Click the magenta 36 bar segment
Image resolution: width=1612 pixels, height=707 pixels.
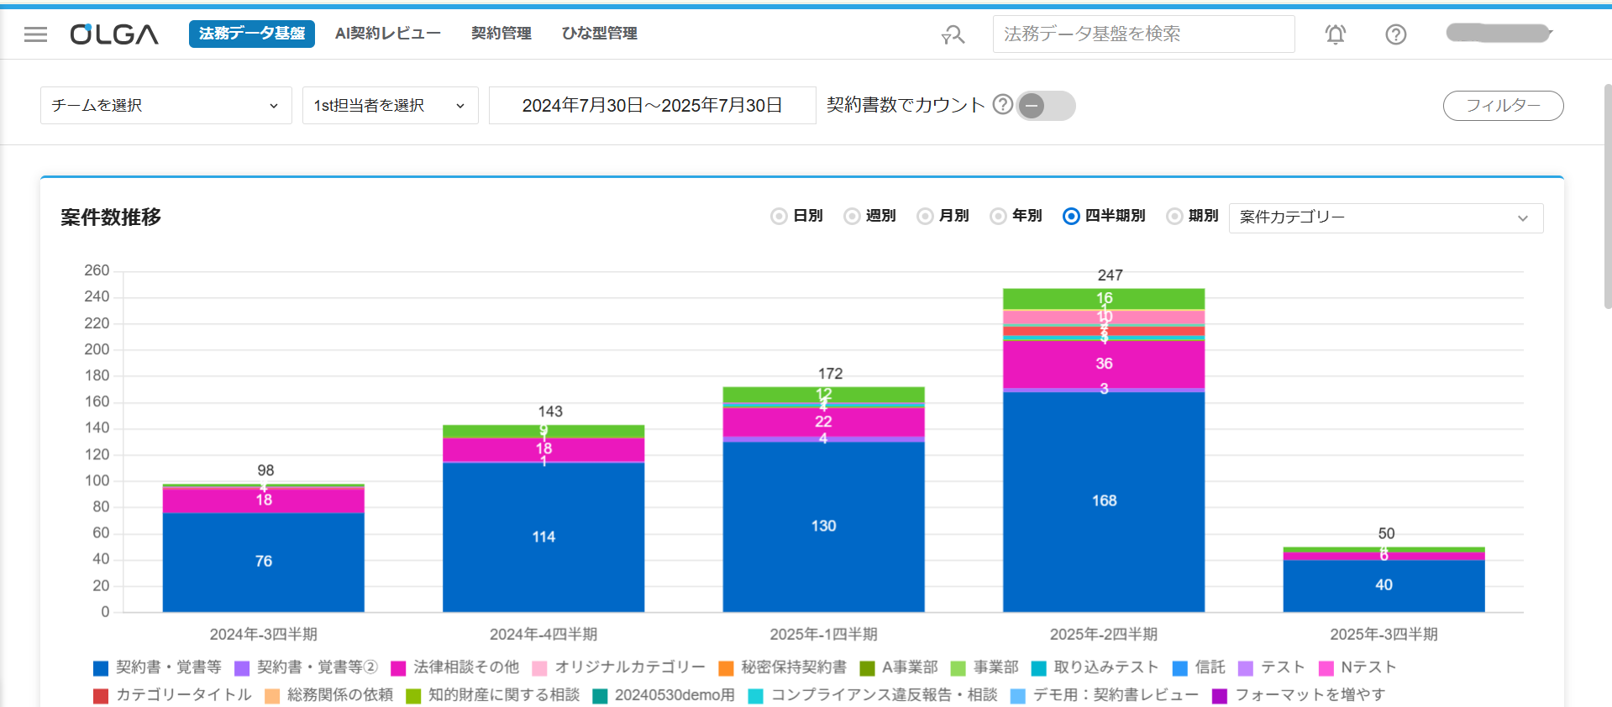pyautogui.click(x=1104, y=364)
